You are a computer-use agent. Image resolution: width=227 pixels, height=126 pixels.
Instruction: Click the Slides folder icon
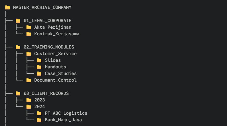[39, 60]
